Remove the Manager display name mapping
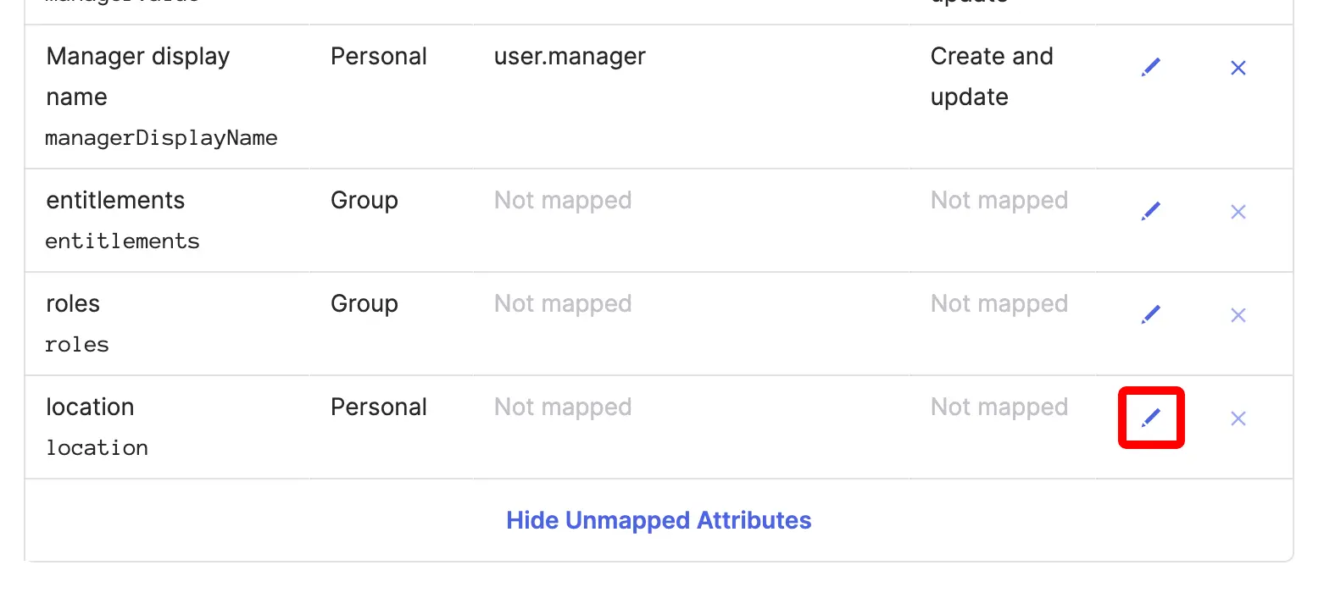The width and height of the screenshot is (1324, 593). [1238, 68]
